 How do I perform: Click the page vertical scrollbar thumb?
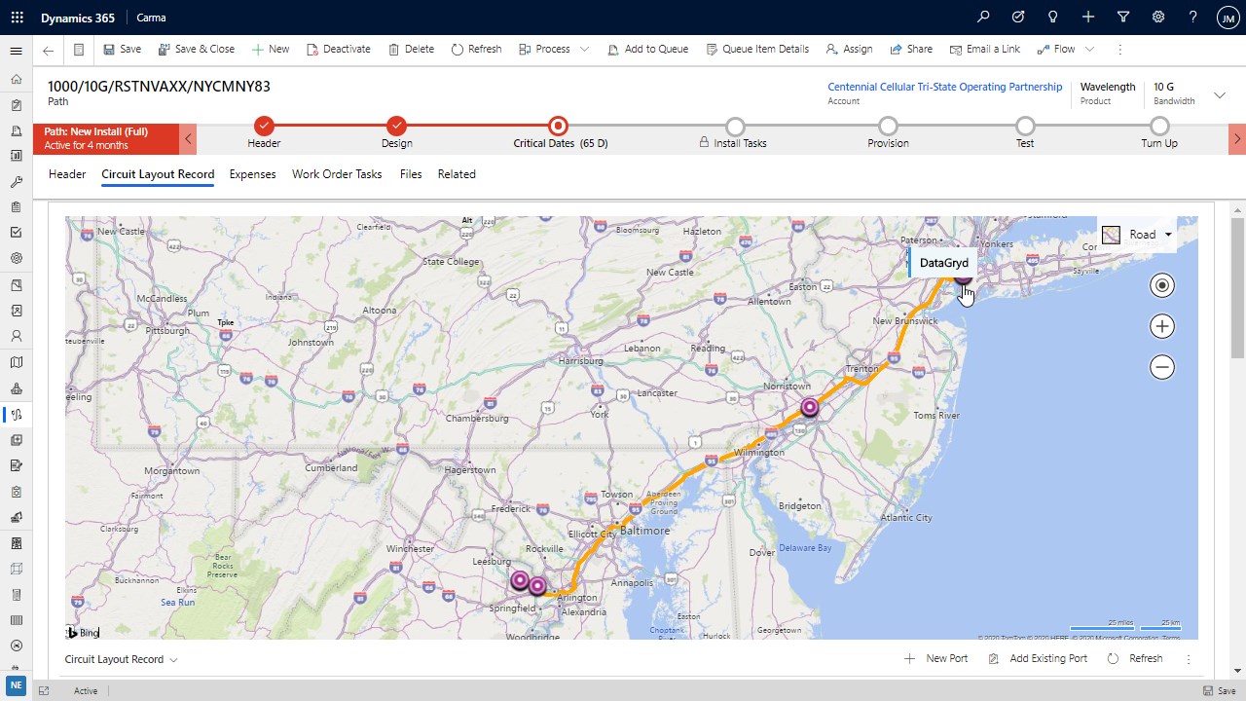tap(1237, 287)
